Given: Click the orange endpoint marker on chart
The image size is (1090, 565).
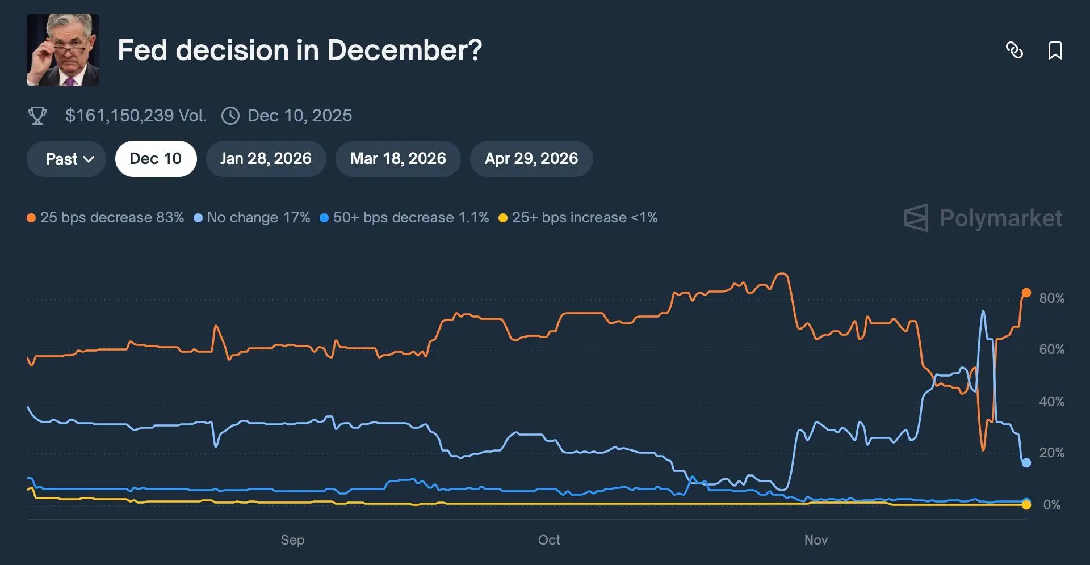Looking at the screenshot, I should click(1026, 293).
